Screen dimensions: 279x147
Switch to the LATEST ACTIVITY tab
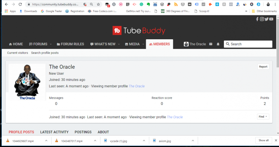(54, 132)
